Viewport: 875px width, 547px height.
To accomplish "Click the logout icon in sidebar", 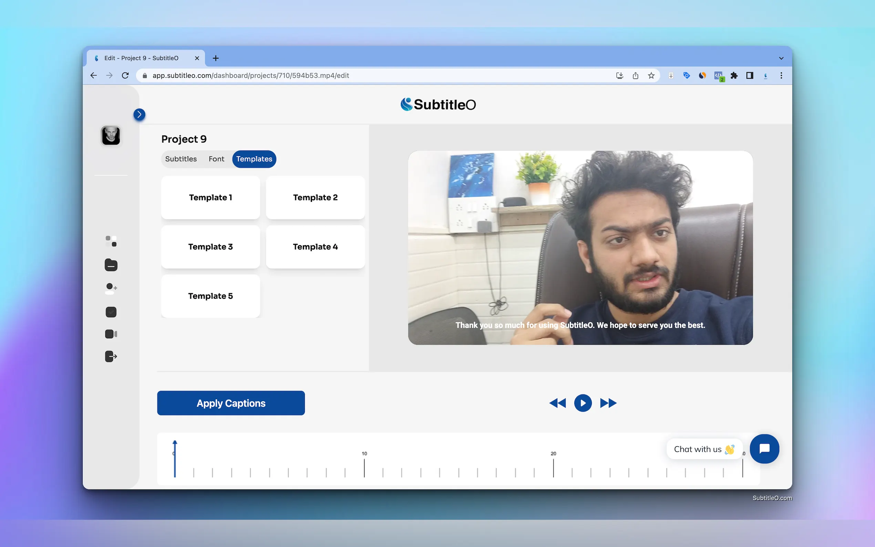I will coord(111,357).
